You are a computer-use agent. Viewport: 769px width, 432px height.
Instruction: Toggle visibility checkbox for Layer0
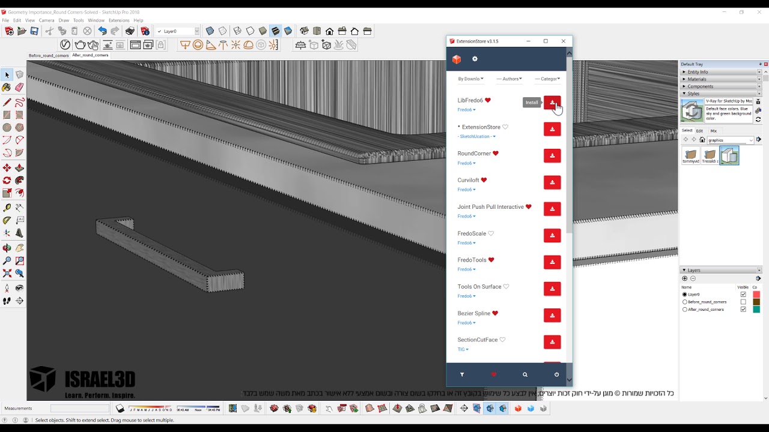pos(743,295)
